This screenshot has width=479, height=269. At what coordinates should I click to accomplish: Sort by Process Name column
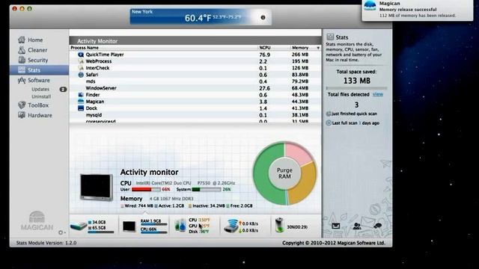click(x=85, y=48)
